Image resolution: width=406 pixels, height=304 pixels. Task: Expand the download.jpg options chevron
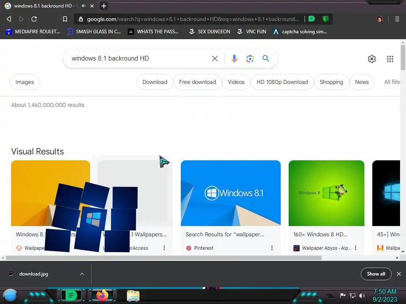tap(82, 274)
